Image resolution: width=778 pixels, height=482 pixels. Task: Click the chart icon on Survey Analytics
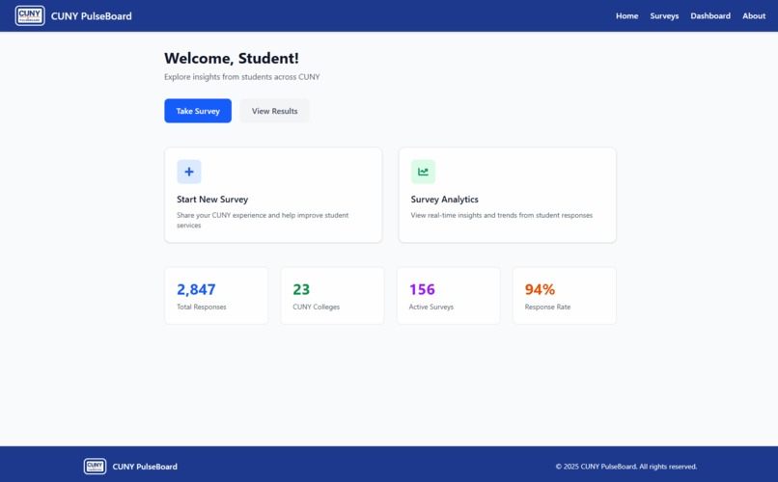pyautogui.click(x=423, y=172)
